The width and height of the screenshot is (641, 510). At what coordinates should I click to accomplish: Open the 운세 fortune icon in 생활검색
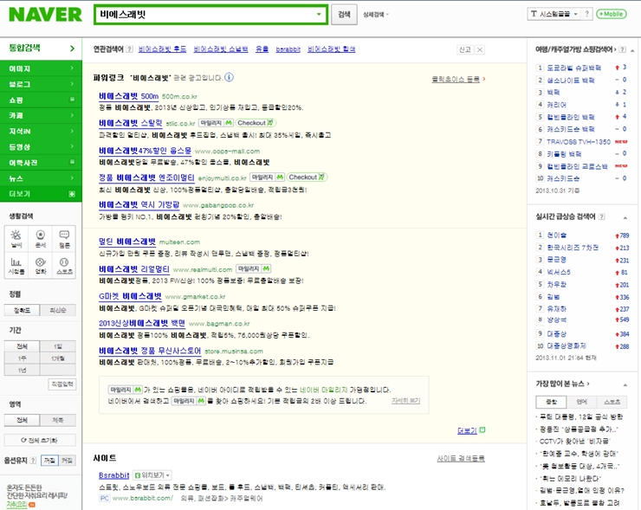(41, 239)
